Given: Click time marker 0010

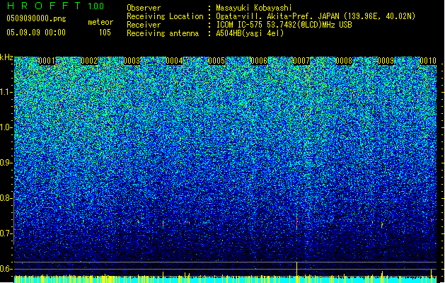Looking at the screenshot, I should (428, 61).
